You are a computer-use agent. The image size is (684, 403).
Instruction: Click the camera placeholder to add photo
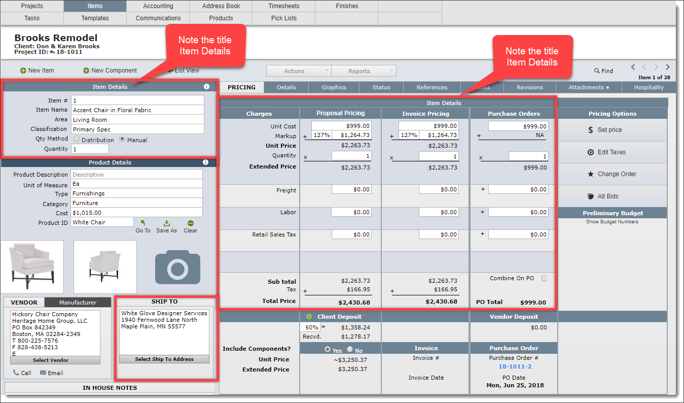pos(177,266)
